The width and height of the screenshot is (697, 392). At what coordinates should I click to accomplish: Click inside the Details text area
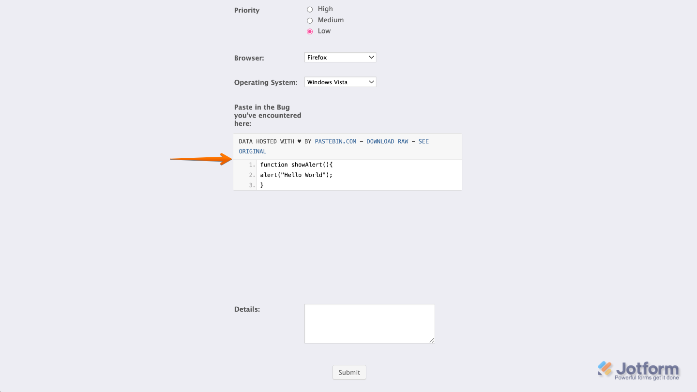[369, 323]
